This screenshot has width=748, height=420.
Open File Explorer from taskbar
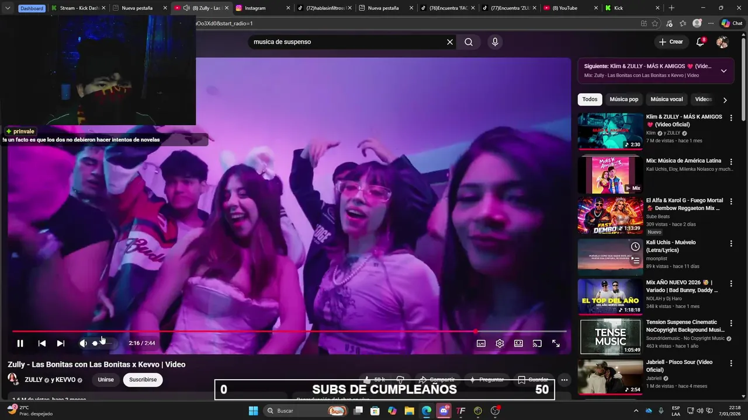409,411
